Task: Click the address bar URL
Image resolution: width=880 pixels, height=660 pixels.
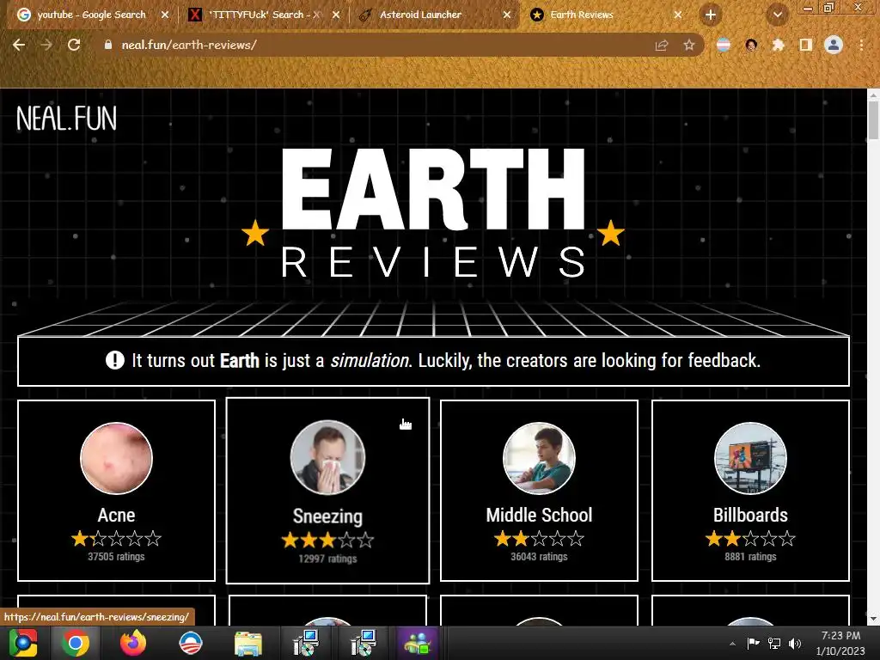Action: (x=188, y=45)
